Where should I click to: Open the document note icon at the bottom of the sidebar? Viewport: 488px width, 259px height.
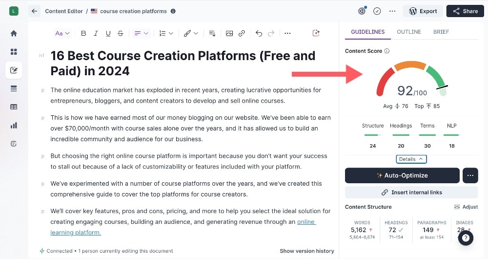pyautogui.click(x=14, y=144)
